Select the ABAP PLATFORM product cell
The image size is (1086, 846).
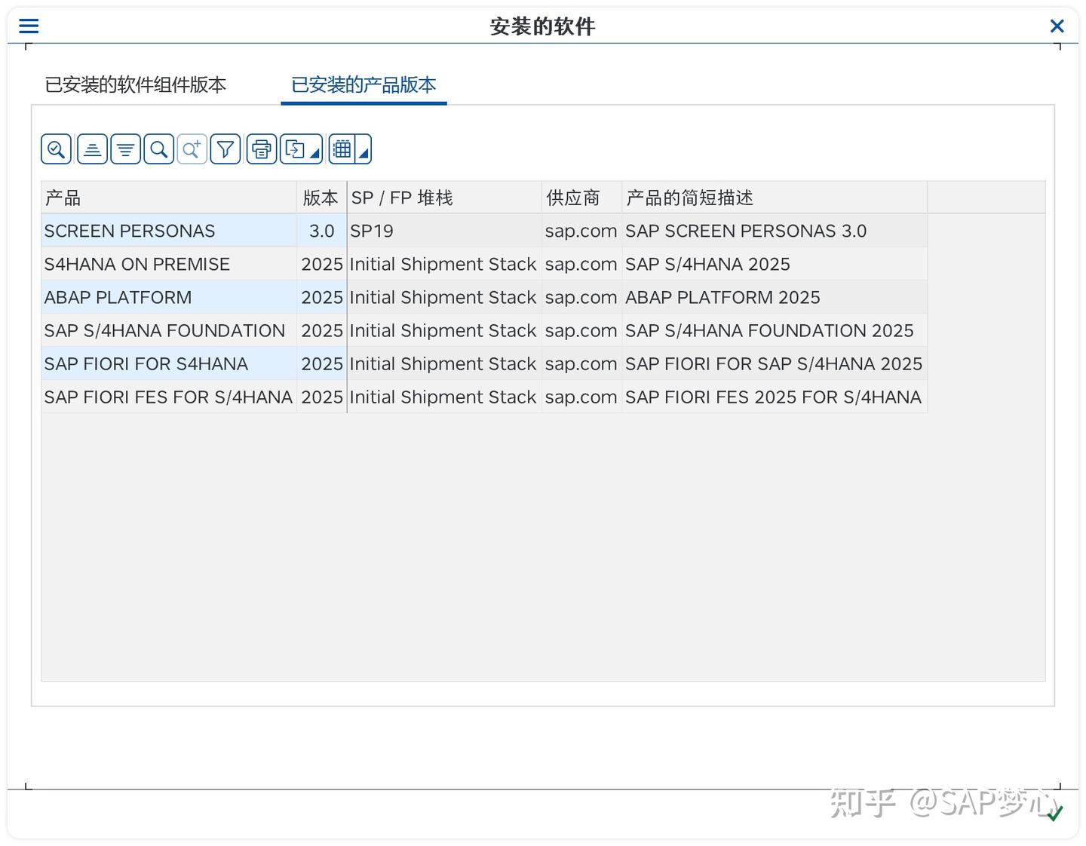169,297
